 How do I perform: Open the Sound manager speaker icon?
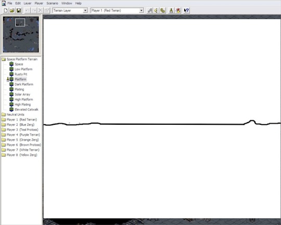[x=156, y=10]
